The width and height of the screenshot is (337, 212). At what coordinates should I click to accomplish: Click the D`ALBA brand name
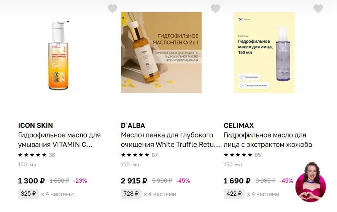(x=133, y=126)
